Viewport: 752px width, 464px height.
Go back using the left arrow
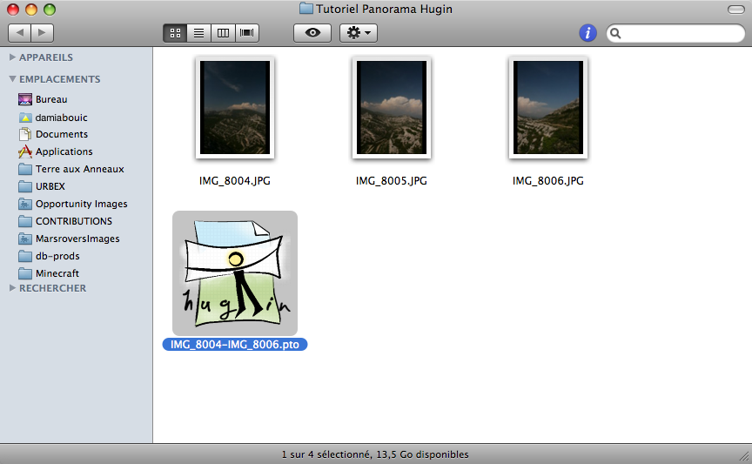coord(20,33)
